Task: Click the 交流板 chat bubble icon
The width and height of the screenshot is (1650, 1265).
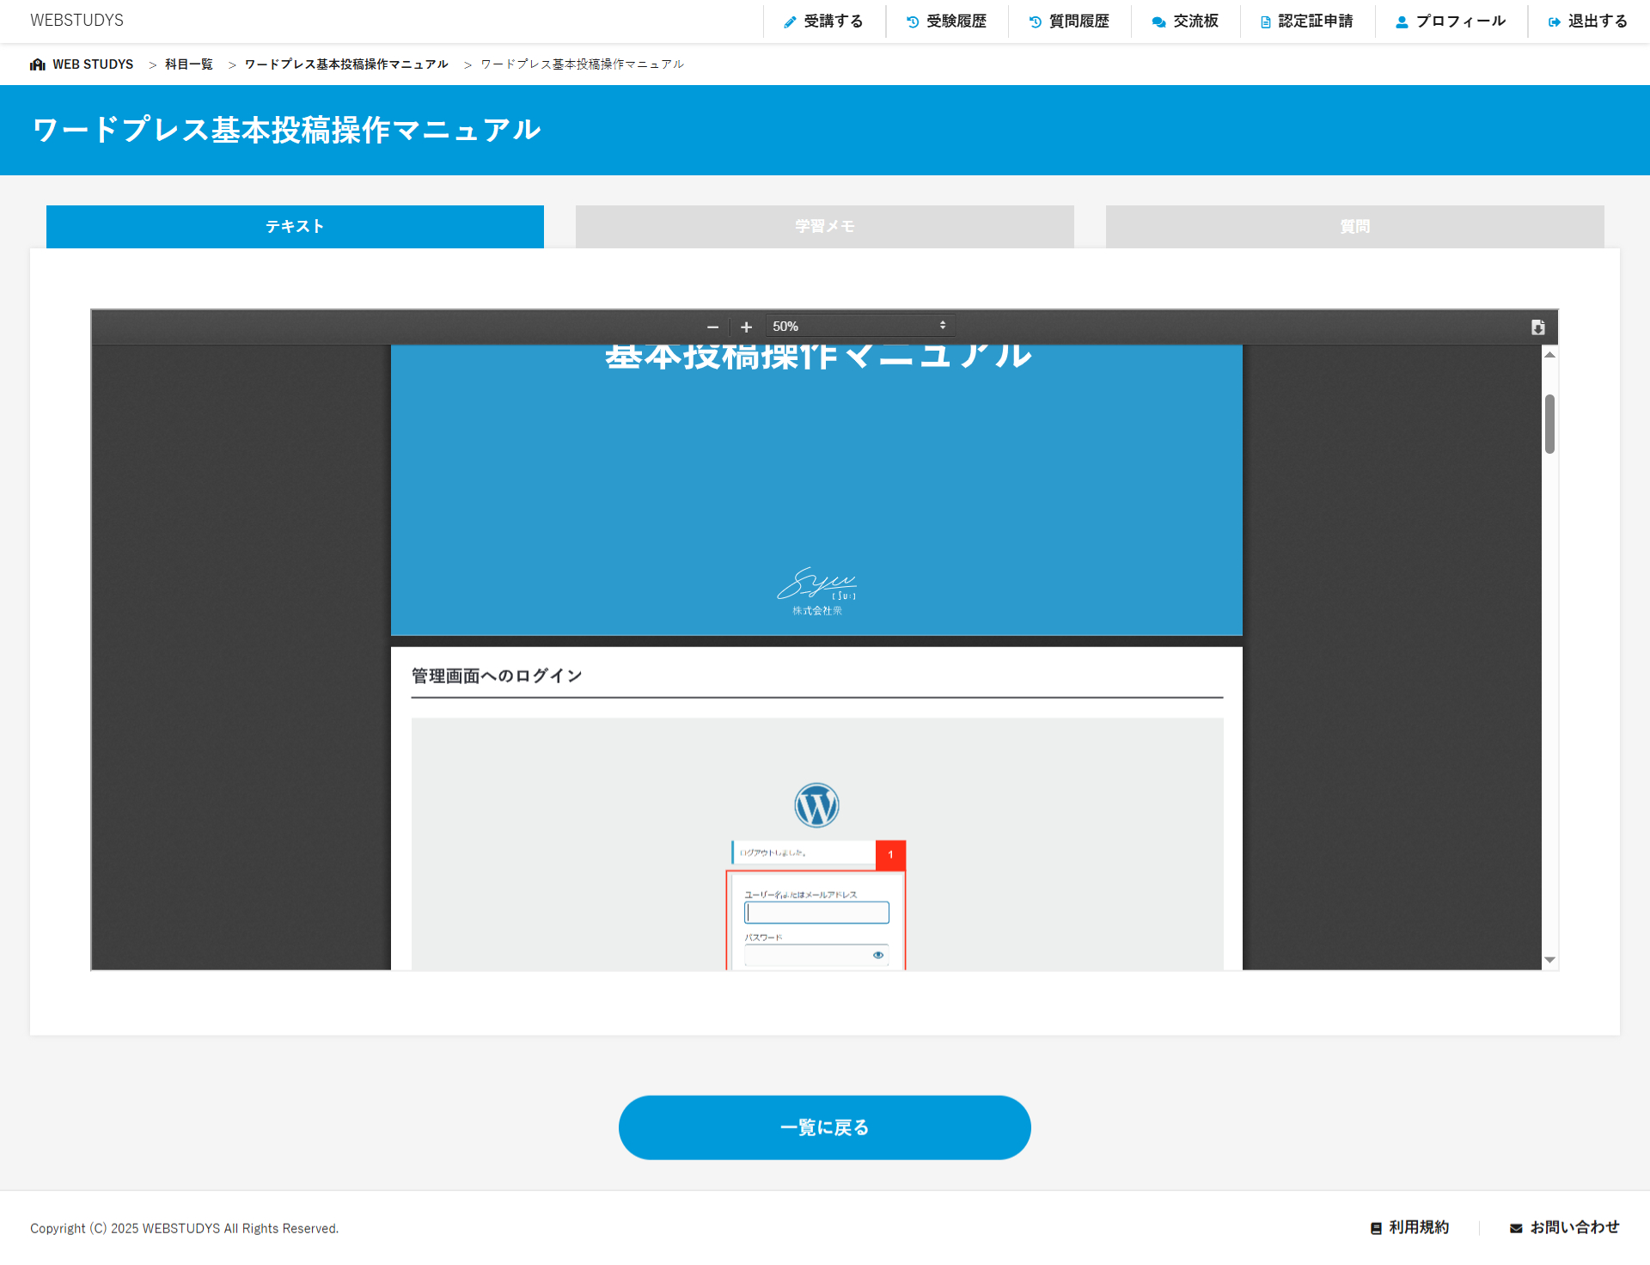Action: [1158, 21]
